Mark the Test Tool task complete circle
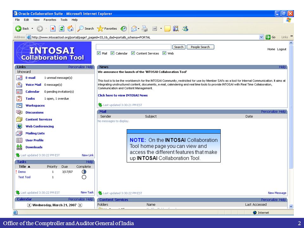The width and height of the screenshot is (304, 228). click(84, 177)
